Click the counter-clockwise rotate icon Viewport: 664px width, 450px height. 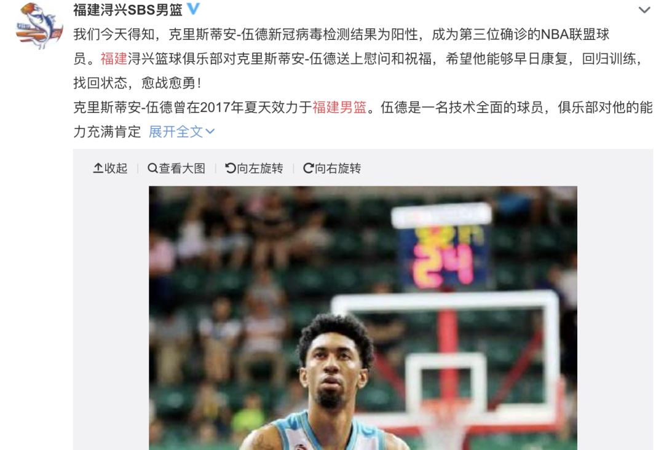(x=231, y=168)
